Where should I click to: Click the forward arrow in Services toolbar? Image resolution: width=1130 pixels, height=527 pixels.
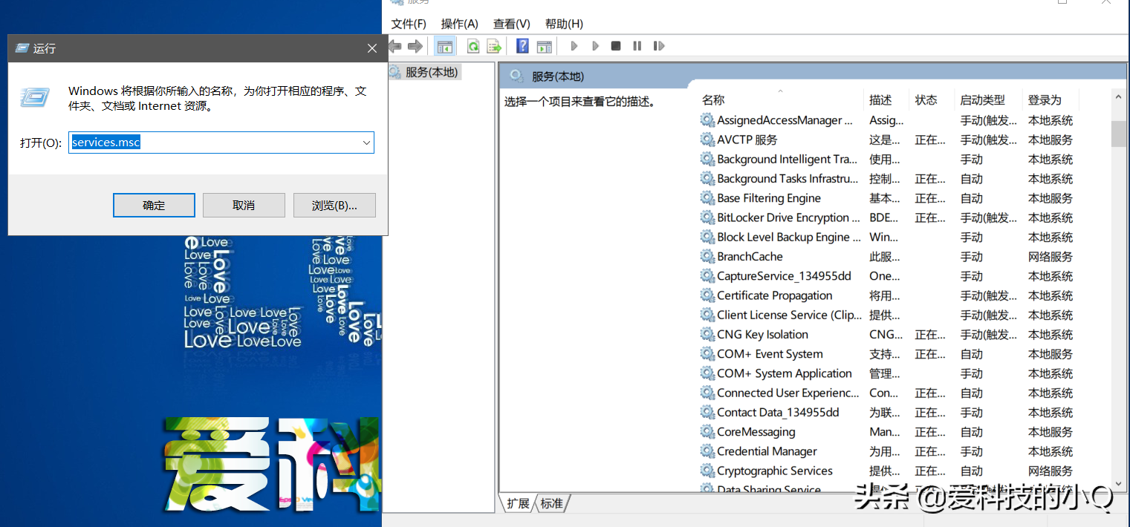(415, 46)
